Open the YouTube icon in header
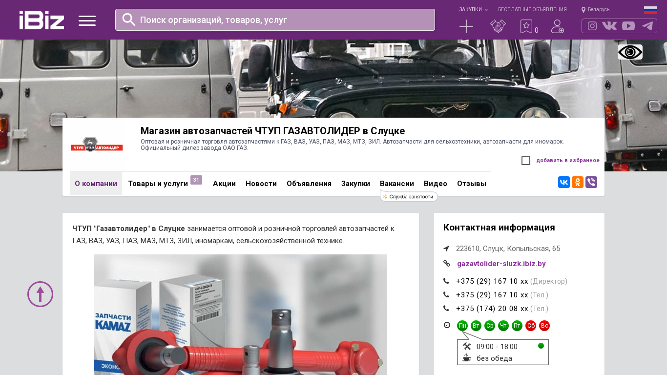The width and height of the screenshot is (667, 375). pos(628,26)
